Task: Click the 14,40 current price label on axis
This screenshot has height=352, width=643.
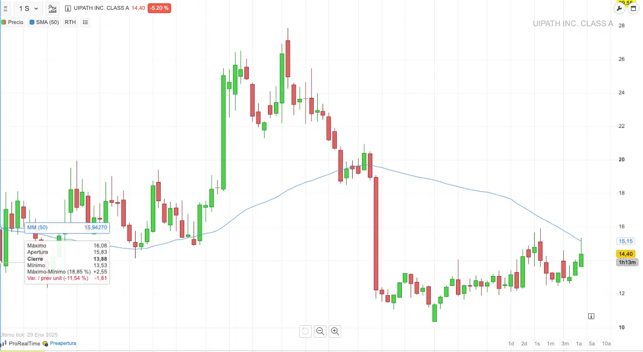Action: point(626,254)
